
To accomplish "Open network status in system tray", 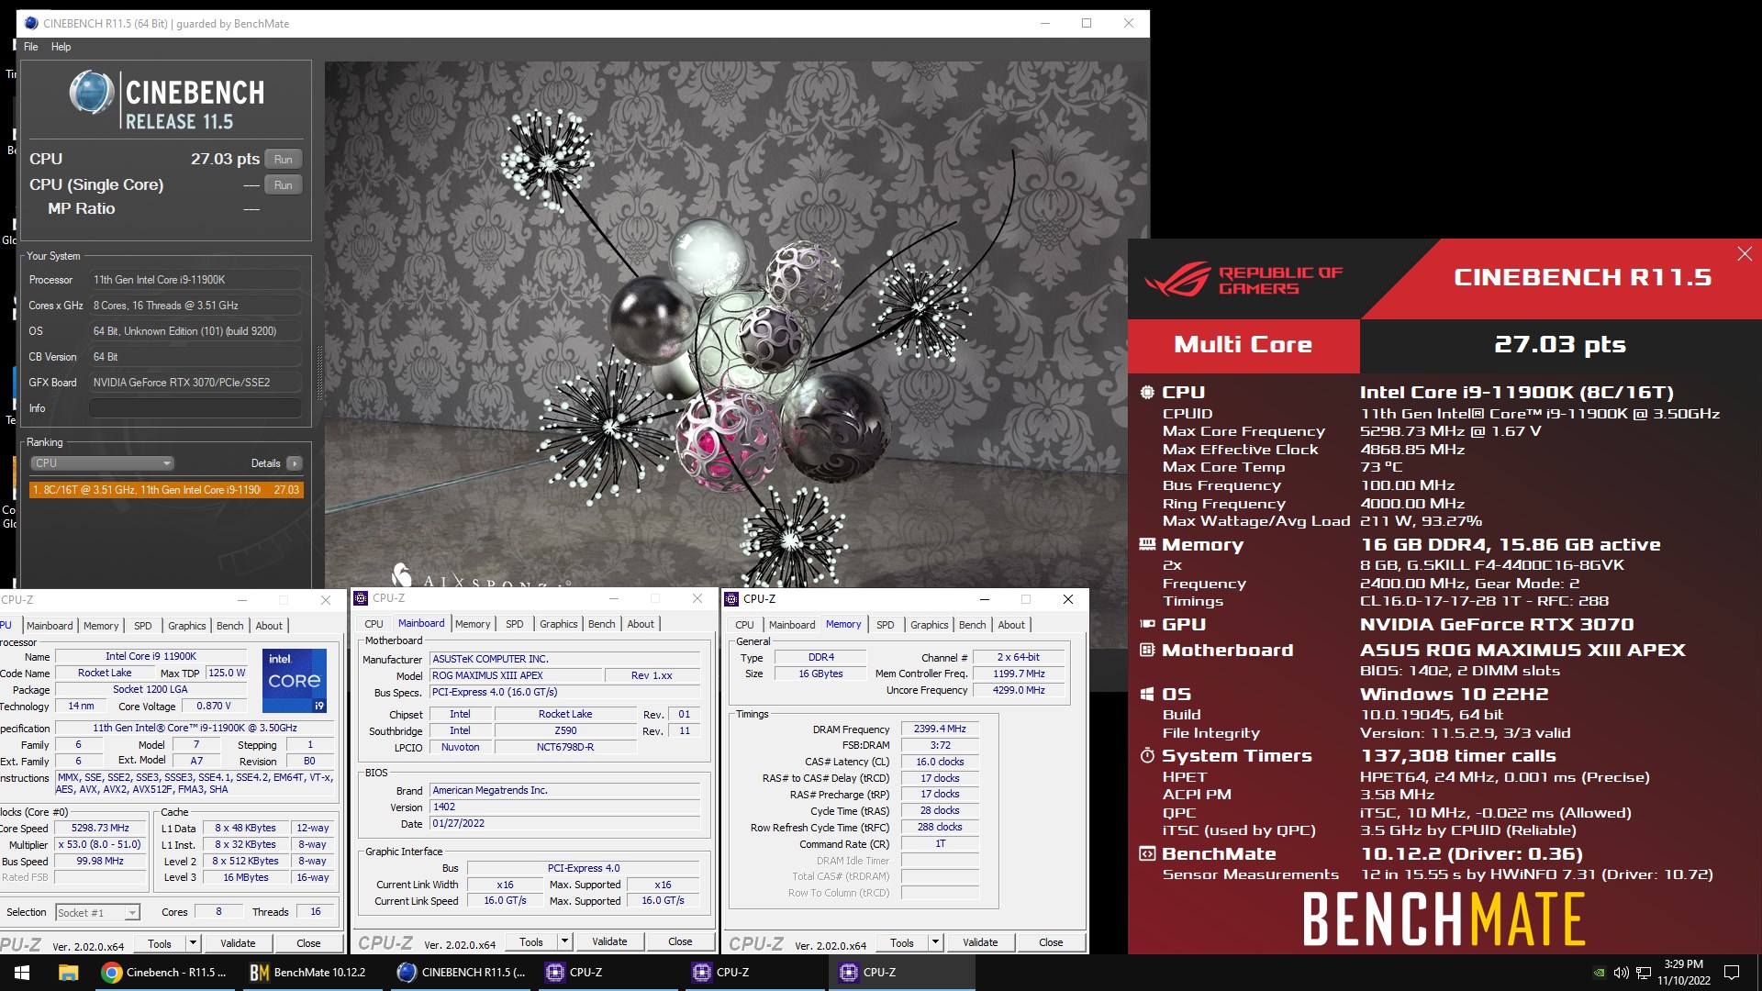I will pos(1644,973).
